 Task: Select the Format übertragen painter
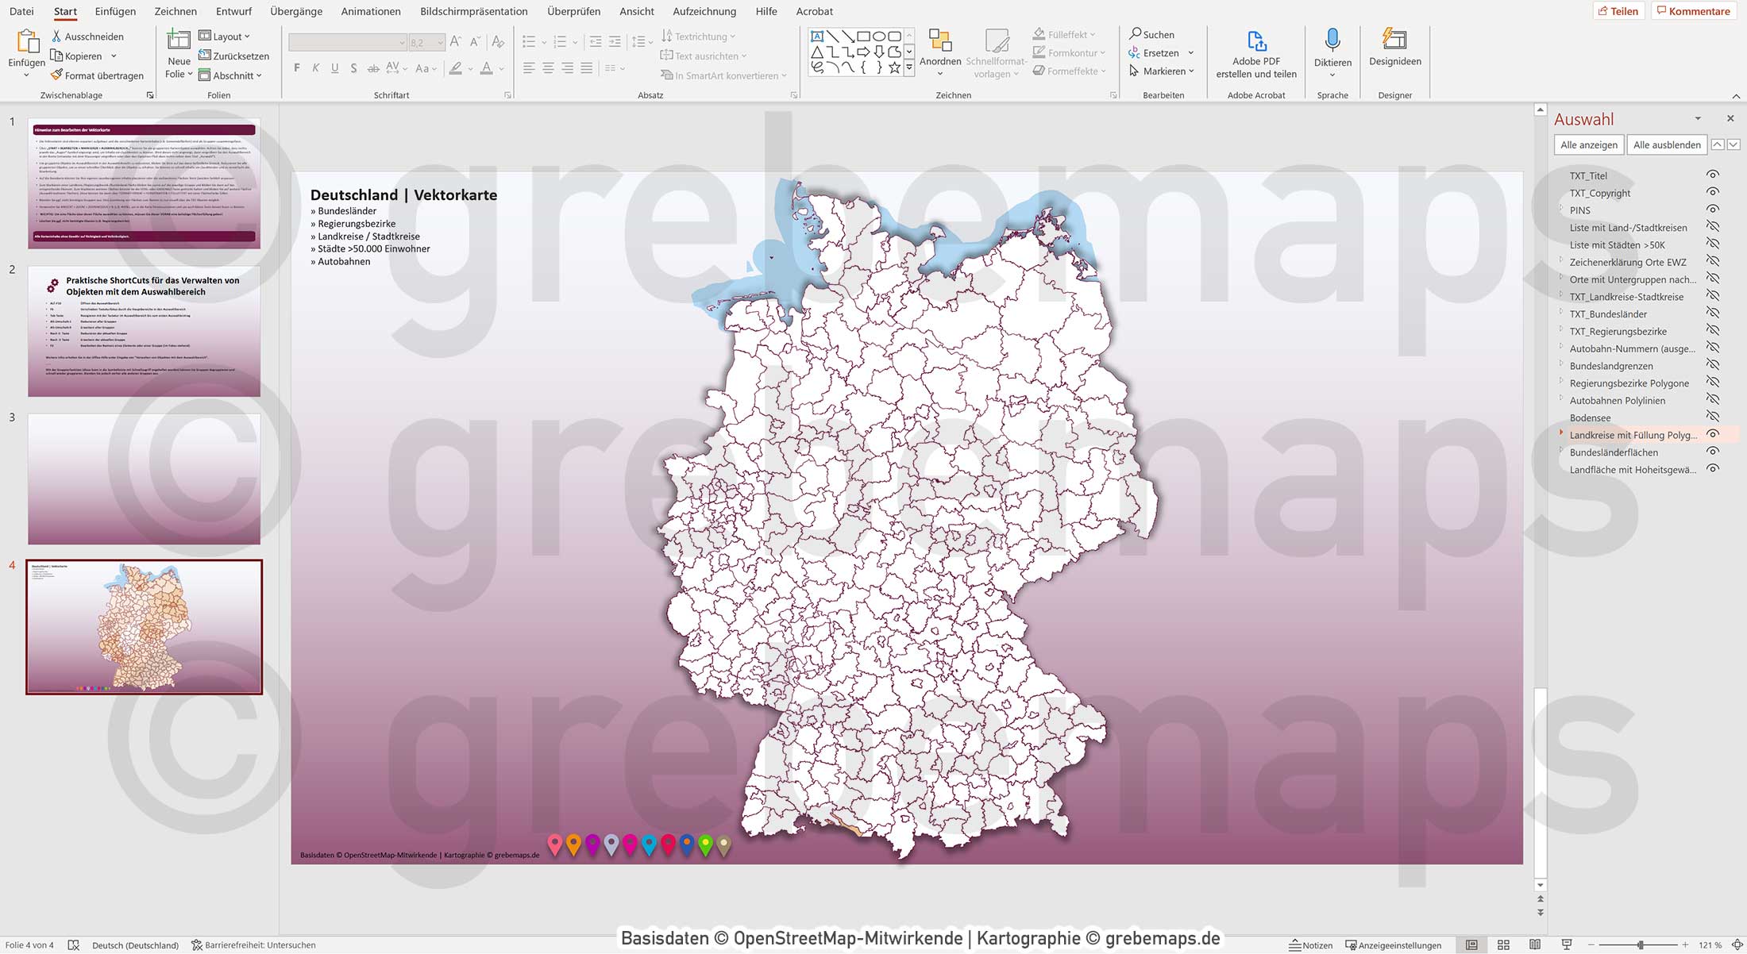97,75
